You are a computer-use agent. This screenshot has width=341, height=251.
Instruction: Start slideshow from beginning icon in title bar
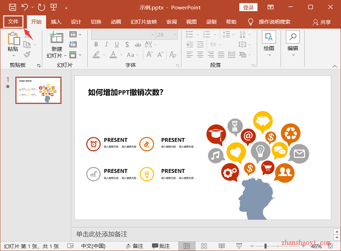pos(54,7)
